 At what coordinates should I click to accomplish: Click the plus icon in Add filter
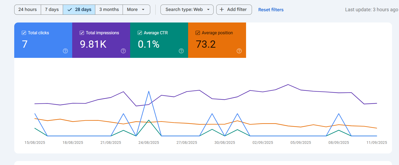[x=222, y=10]
